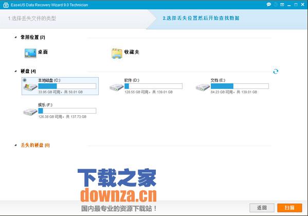Click the 文档 (E:) label
This screenshot has height=216, width=308.
[218, 80]
